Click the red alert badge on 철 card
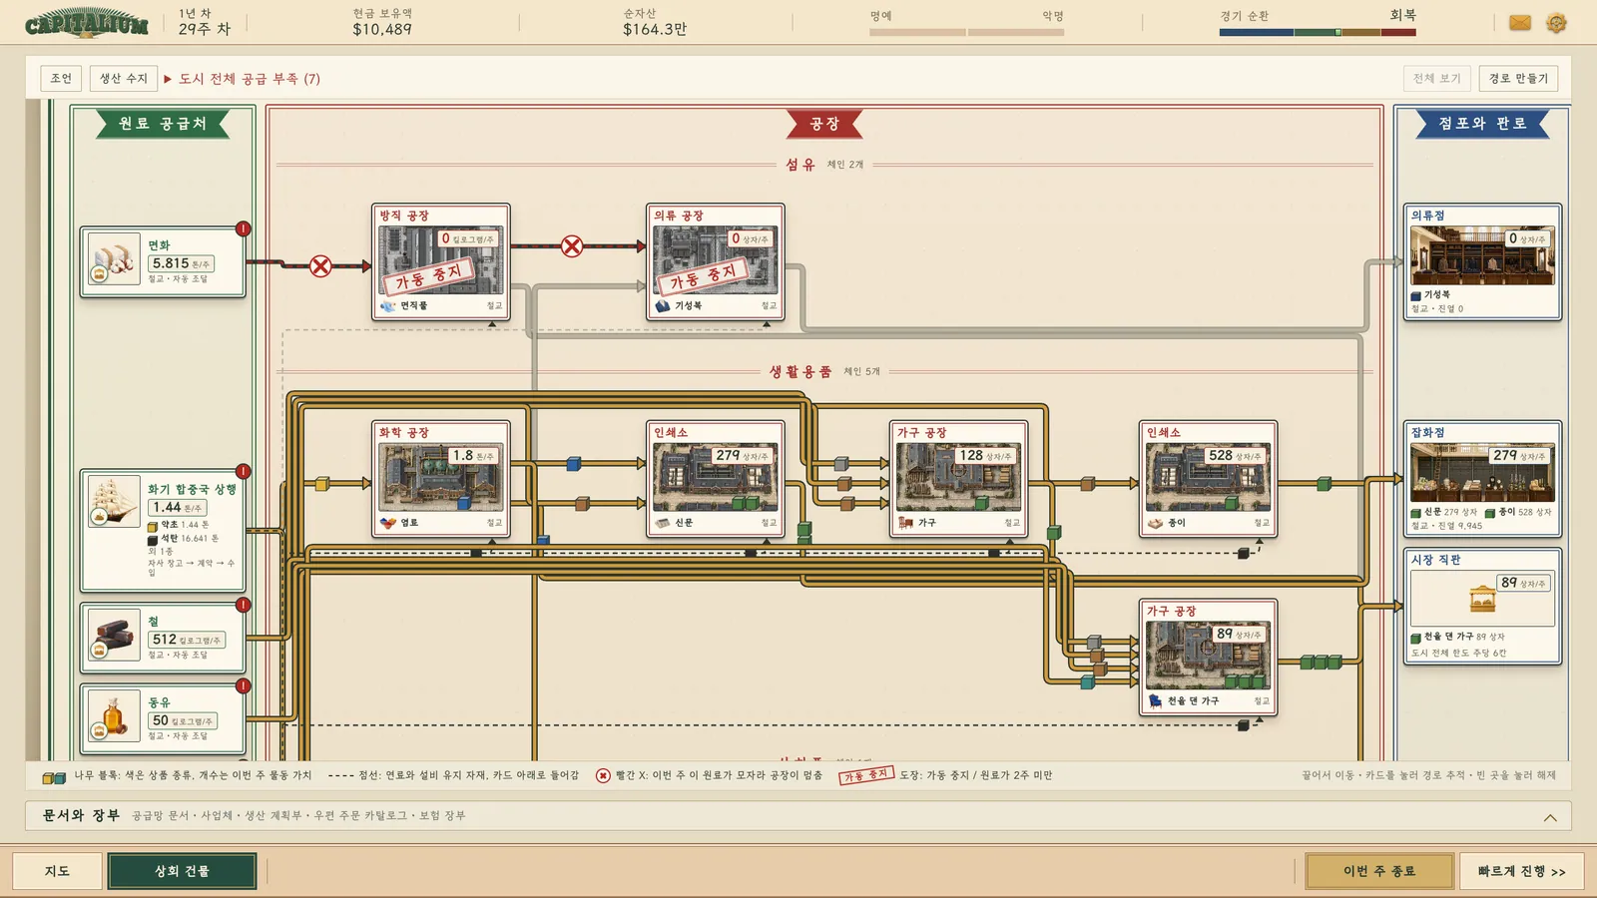Viewport: 1597px width, 898px height. pos(244,605)
